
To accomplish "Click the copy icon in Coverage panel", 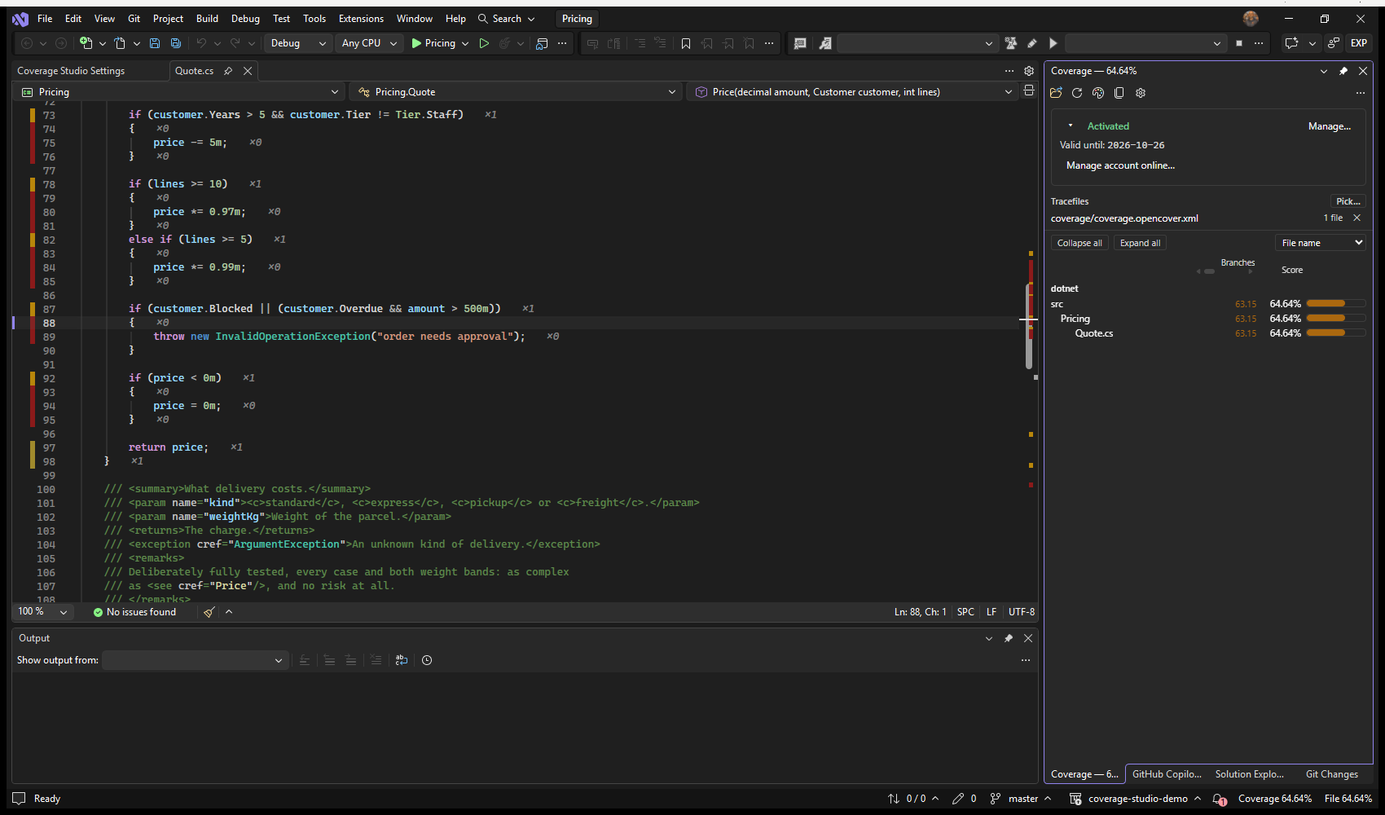I will tap(1119, 93).
